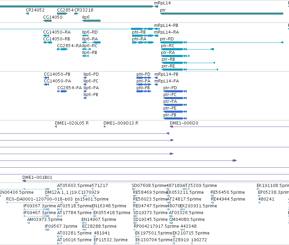Click the CG14050 gene label
The height and width of the screenshot is (245, 289).
coord(53,17)
